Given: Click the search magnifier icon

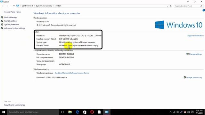Looking at the screenshot, I should (x=201, y=6).
